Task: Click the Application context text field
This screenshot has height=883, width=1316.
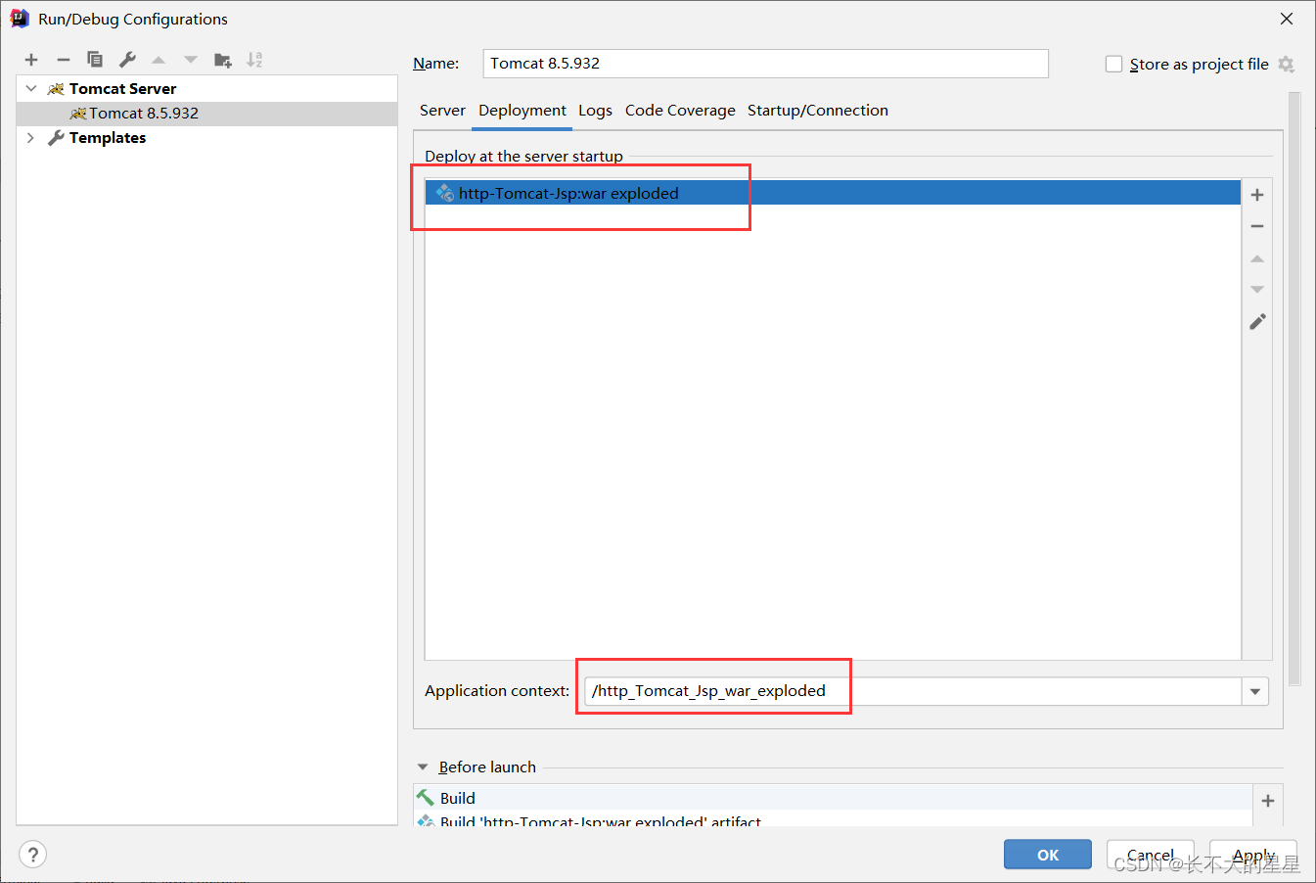Action: 913,691
